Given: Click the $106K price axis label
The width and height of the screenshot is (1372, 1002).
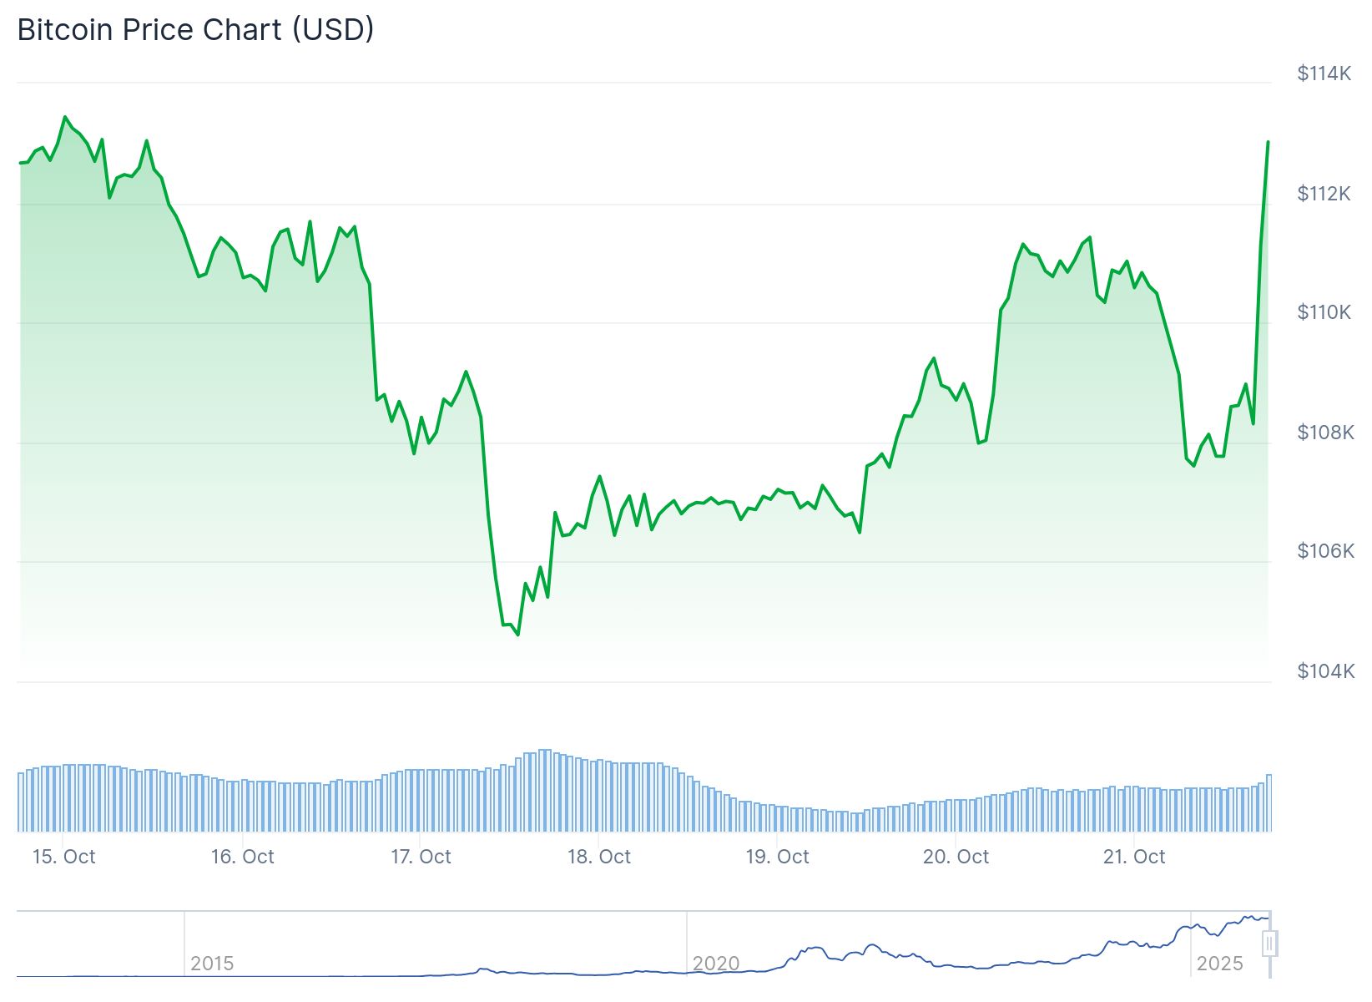Looking at the screenshot, I should [1325, 550].
